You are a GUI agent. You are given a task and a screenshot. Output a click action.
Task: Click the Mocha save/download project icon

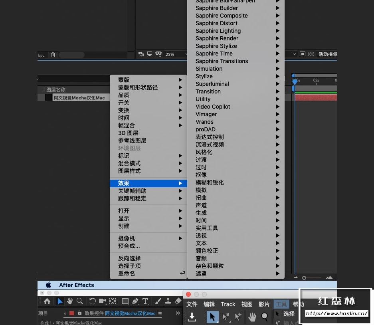[x=192, y=317]
